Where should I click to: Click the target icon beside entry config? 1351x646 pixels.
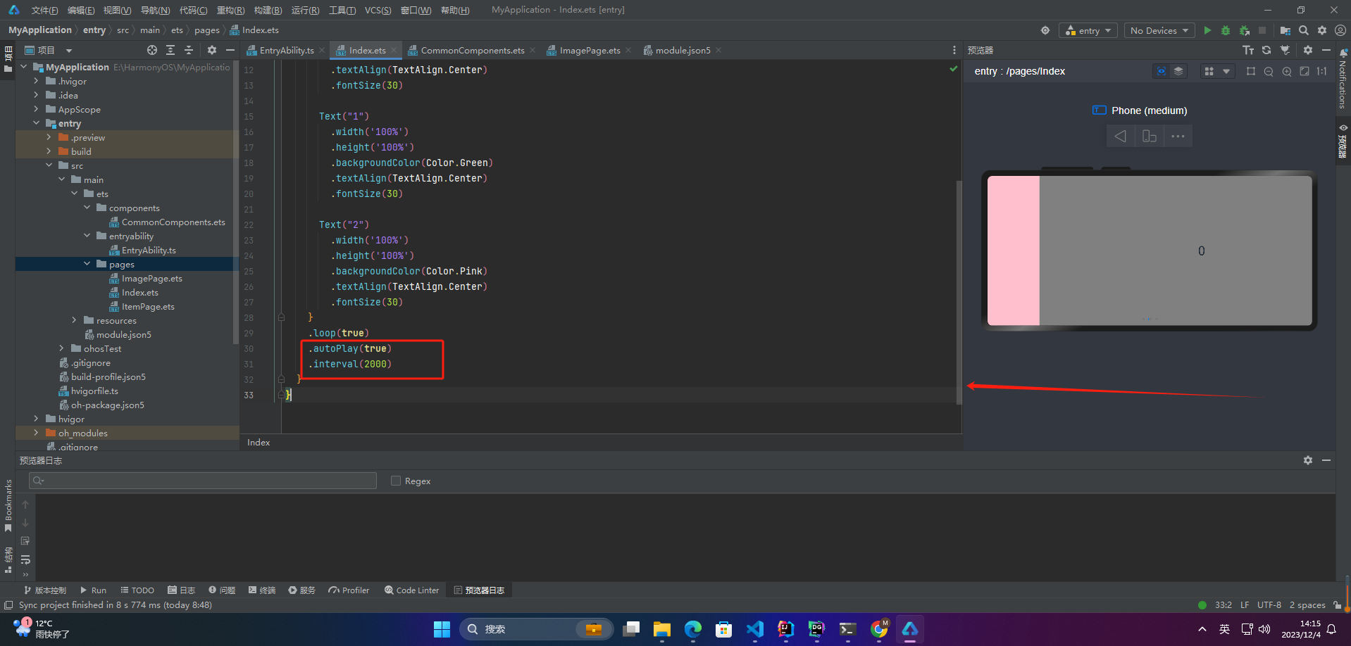point(1045,30)
